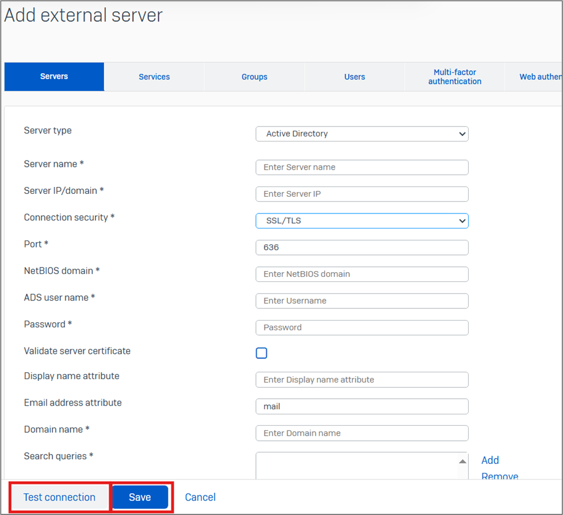Click Add link beside Search queries
The width and height of the screenshot is (563, 515).
[490, 460]
